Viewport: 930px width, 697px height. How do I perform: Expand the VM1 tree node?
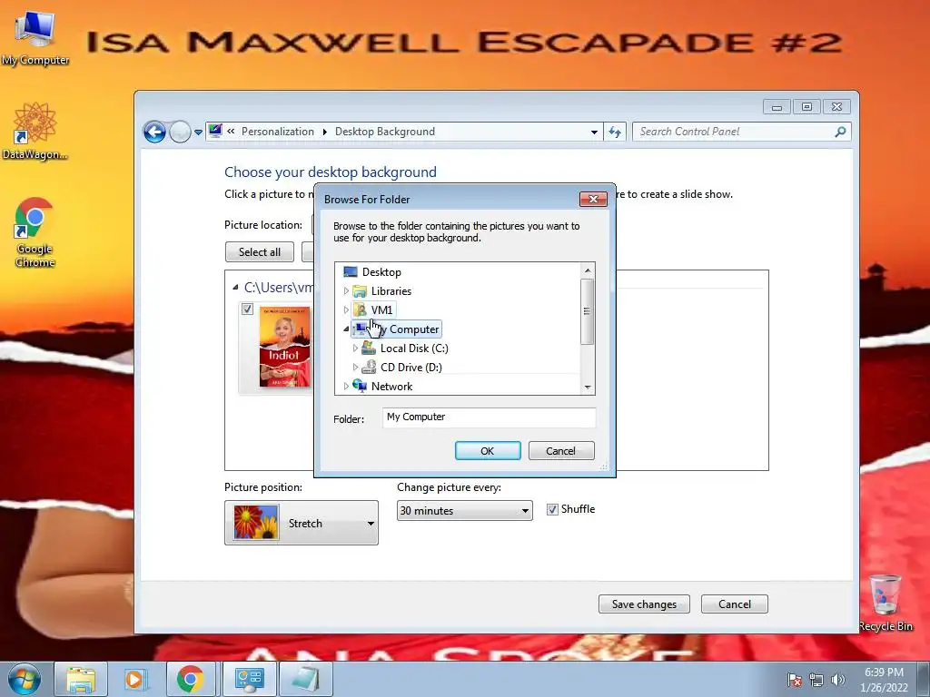(346, 310)
